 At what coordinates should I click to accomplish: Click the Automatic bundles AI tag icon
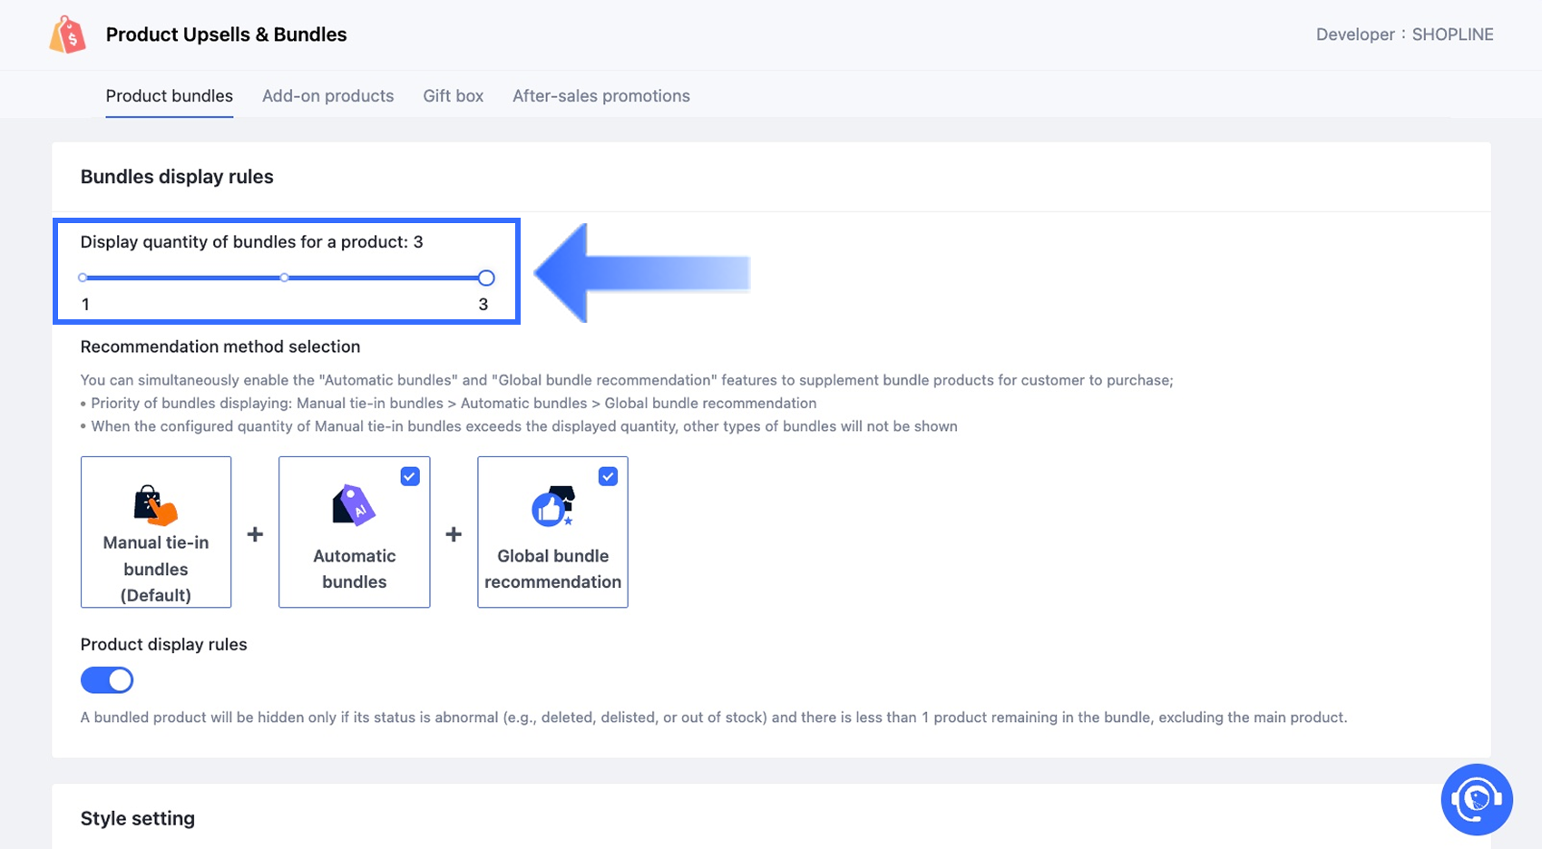354,505
